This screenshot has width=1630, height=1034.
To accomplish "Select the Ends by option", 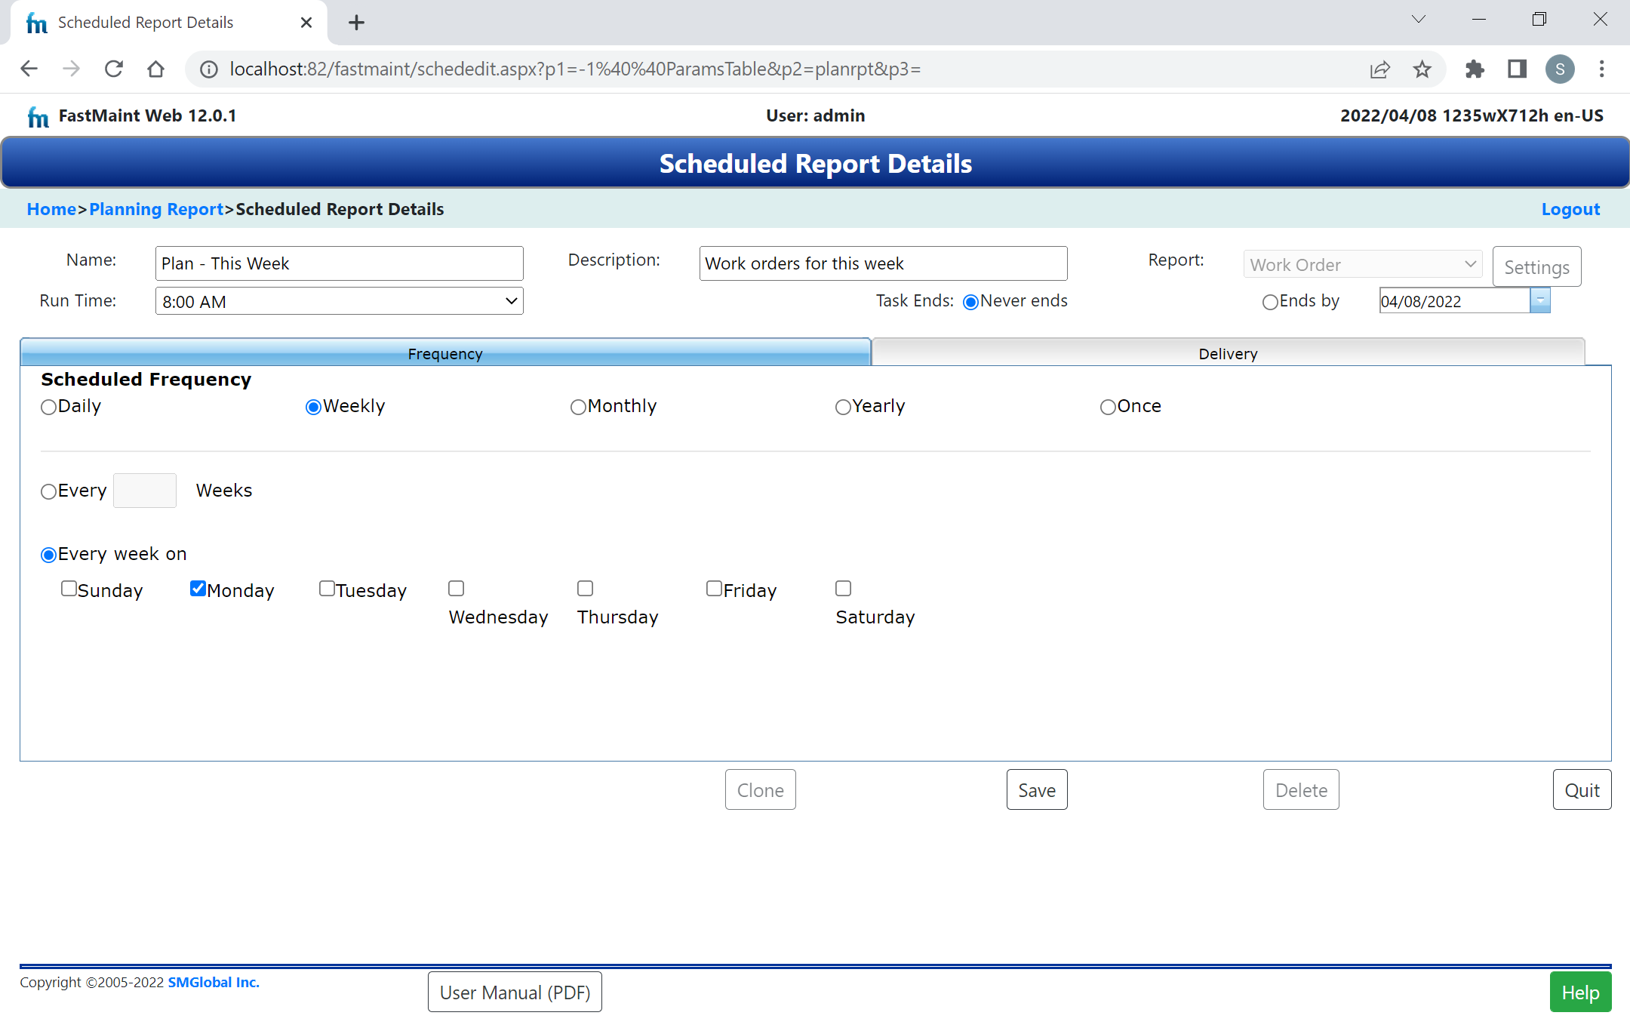I will [1270, 303].
